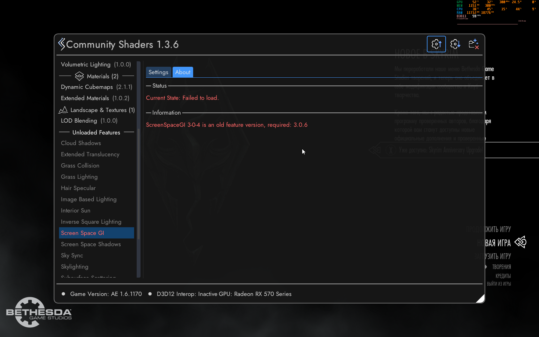The height and width of the screenshot is (337, 539).
Task: Select Screen Space GI feature
Action: (97, 233)
